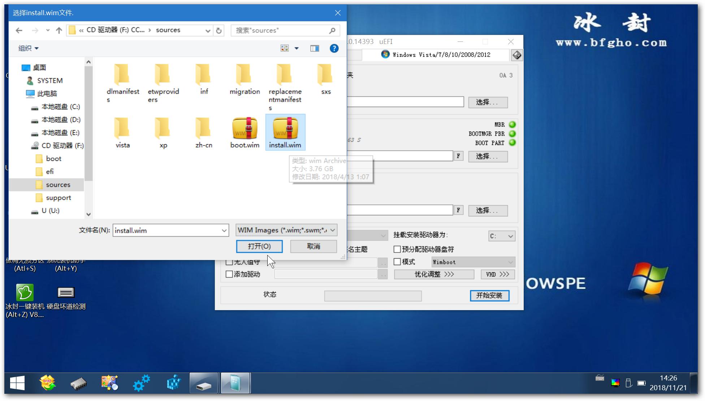Navigate to sources via the breadcrumb bar
The width and height of the screenshot is (705, 401).
click(x=168, y=30)
